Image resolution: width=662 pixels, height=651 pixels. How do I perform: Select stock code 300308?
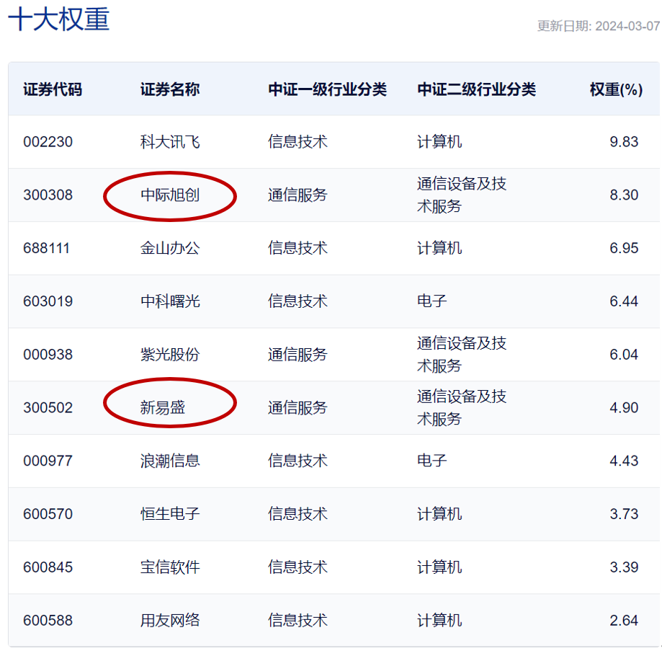pyautogui.click(x=48, y=195)
